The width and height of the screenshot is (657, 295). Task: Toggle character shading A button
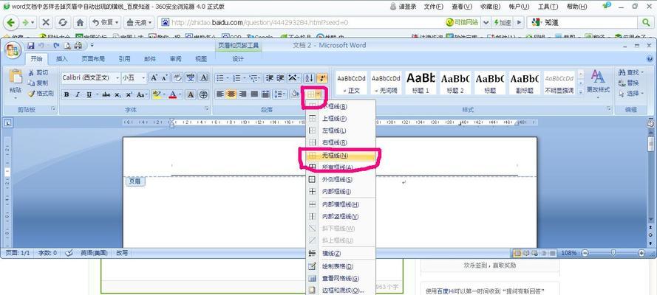(x=190, y=95)
